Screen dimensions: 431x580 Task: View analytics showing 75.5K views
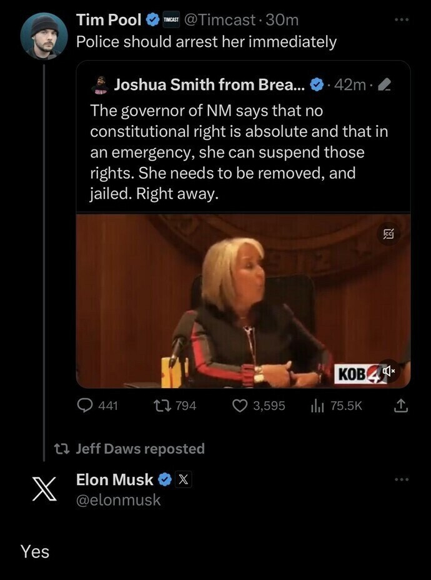[317, 406]
